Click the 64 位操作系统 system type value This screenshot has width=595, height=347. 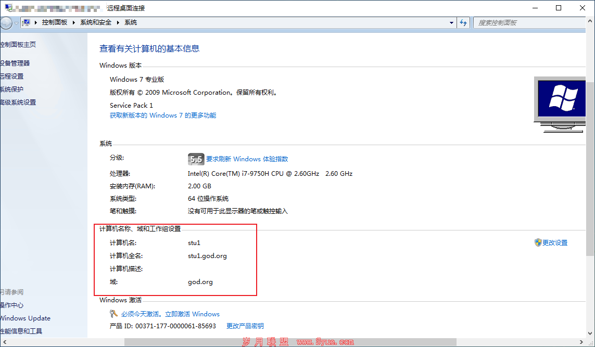click(x=208, y=199)
